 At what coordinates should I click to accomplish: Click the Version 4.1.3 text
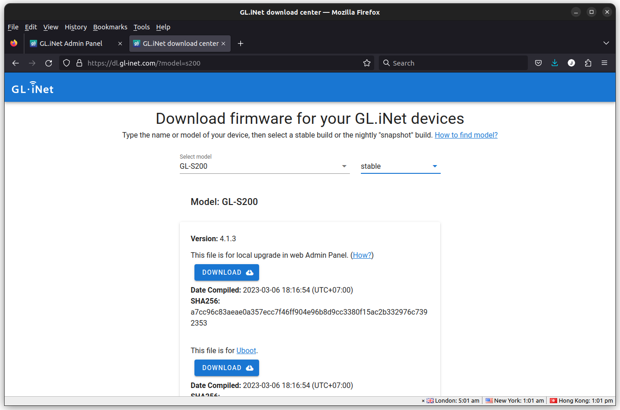point(213,239)
